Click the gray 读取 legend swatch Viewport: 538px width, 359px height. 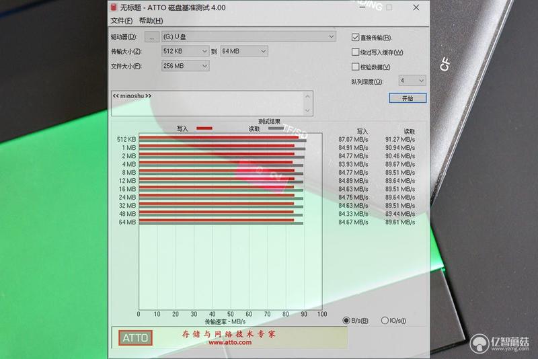(x=275, y=128)
